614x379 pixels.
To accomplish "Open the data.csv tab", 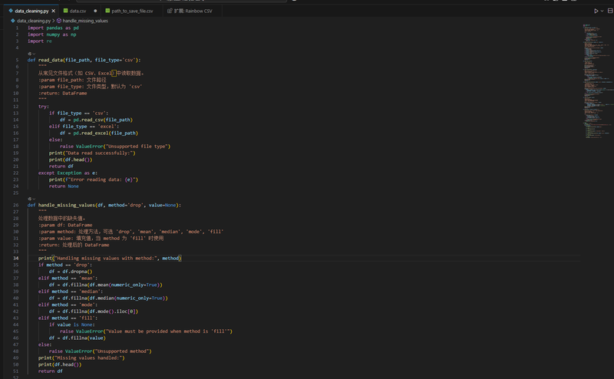I will coord(78,11).
